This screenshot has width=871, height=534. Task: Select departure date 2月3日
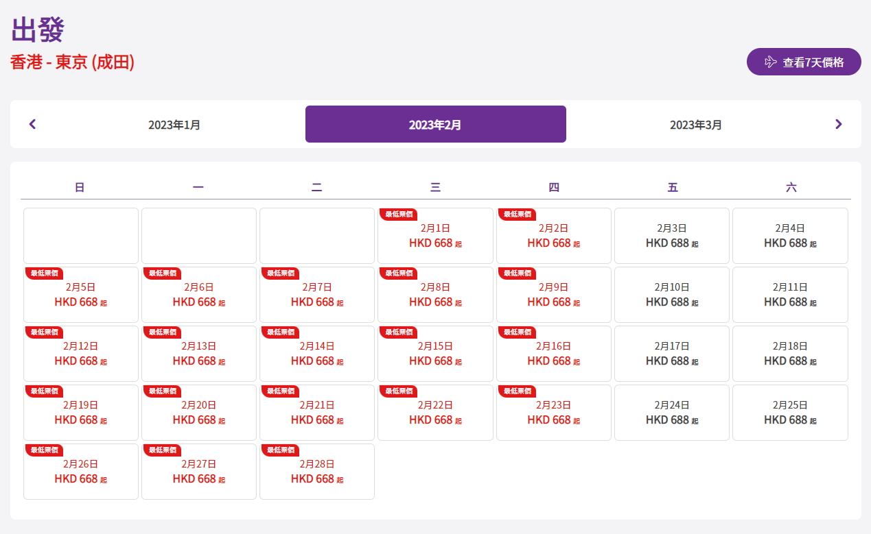tap(671, 236)
